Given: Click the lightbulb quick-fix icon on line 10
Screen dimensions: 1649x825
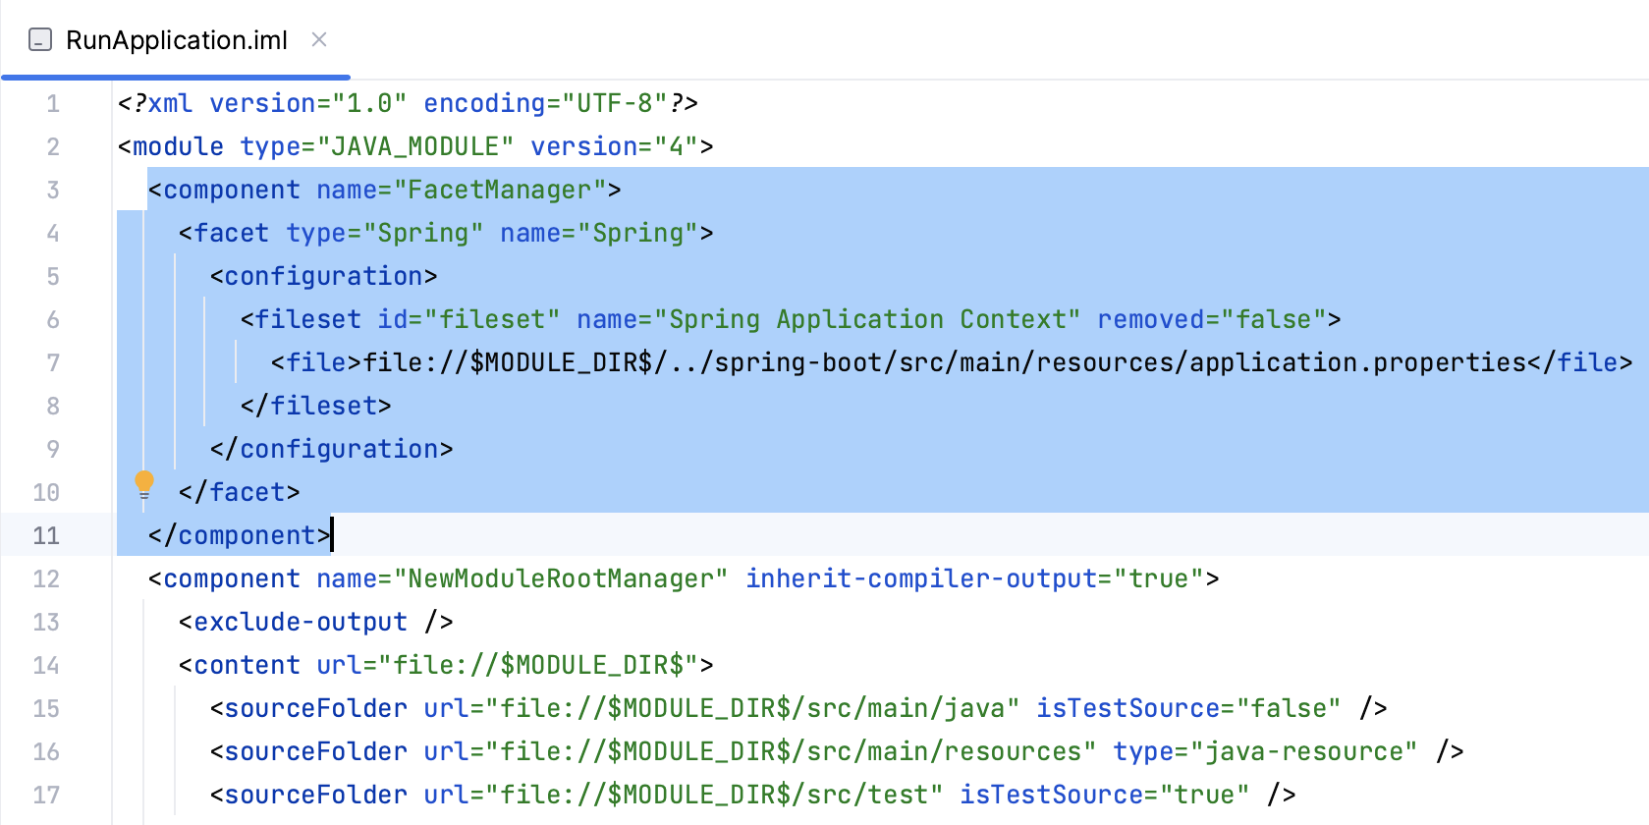Looking at the screenshot, I should 144,483.
